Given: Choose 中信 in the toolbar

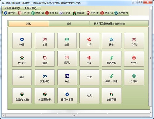Looking at the screenshot, I should point(107,13).
